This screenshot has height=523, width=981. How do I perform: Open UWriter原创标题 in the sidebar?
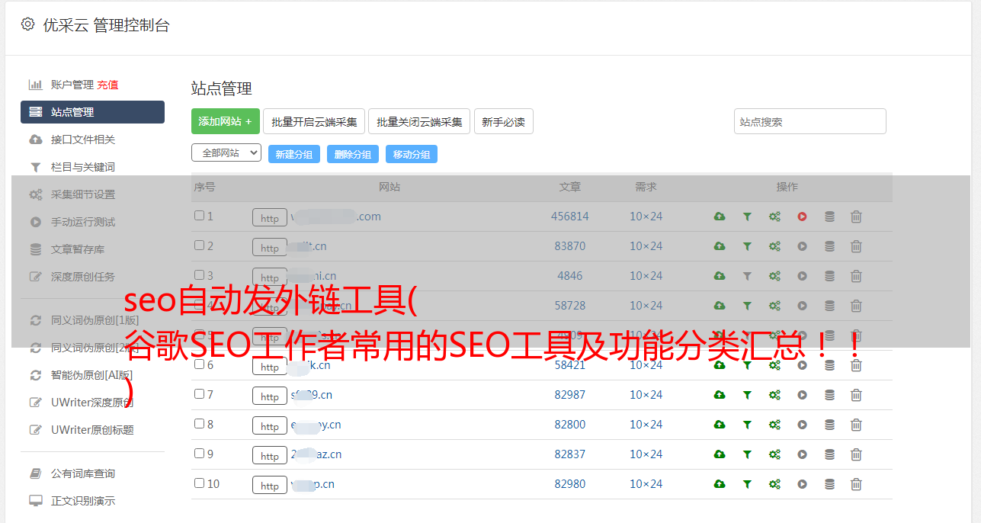[x=92, y=430]
